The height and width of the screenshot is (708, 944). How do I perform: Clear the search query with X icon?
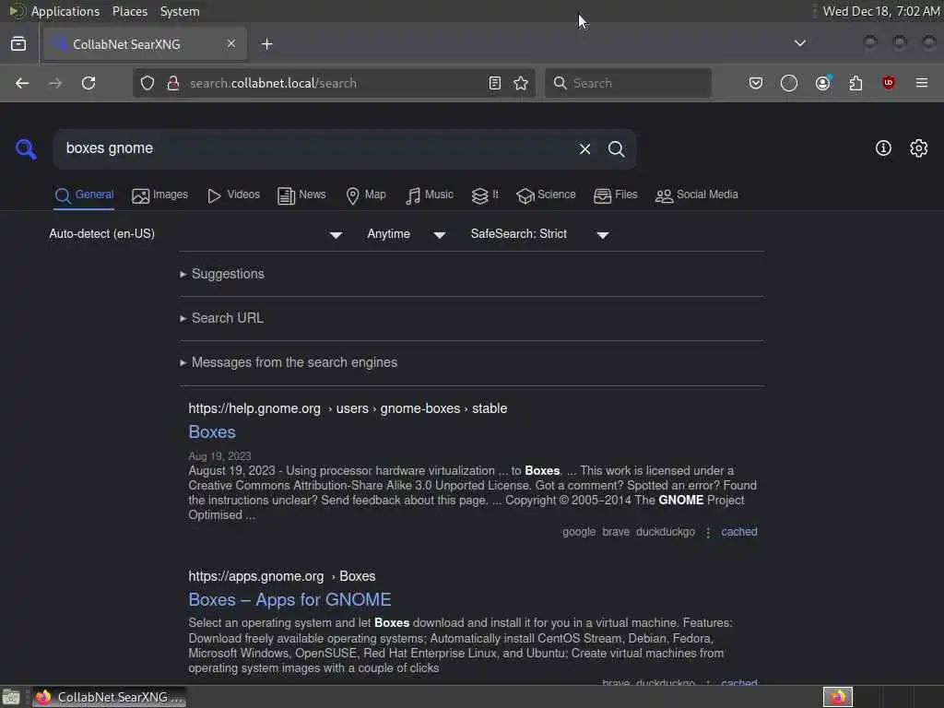point(584,148)
